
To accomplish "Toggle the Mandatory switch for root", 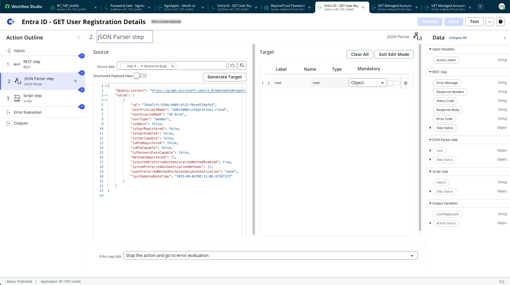I will (x=394, y=83).
